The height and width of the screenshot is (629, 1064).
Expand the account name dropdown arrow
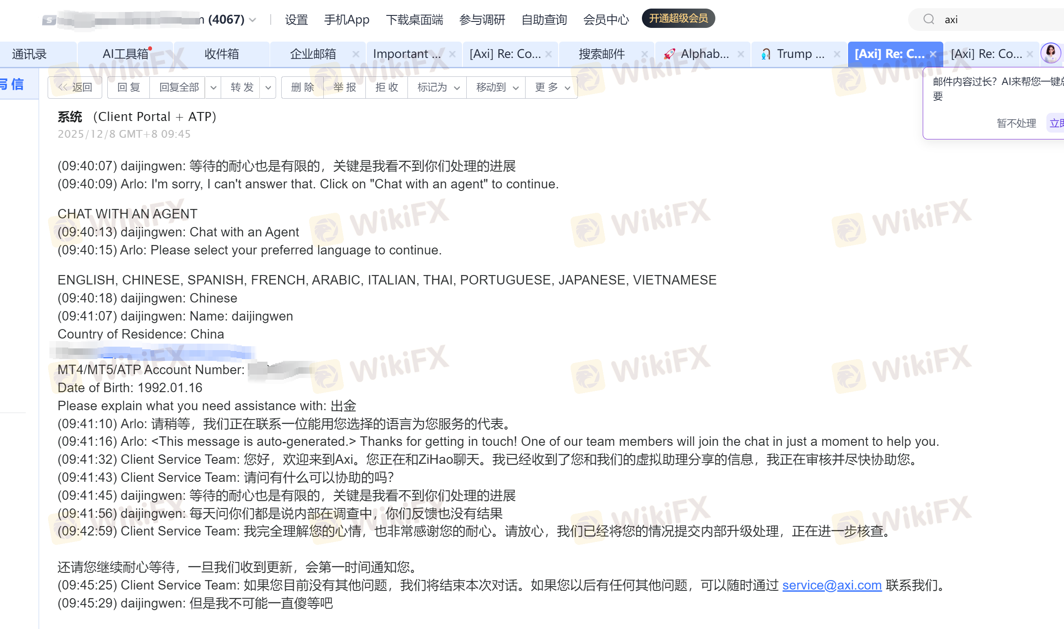tap(252, 20)
